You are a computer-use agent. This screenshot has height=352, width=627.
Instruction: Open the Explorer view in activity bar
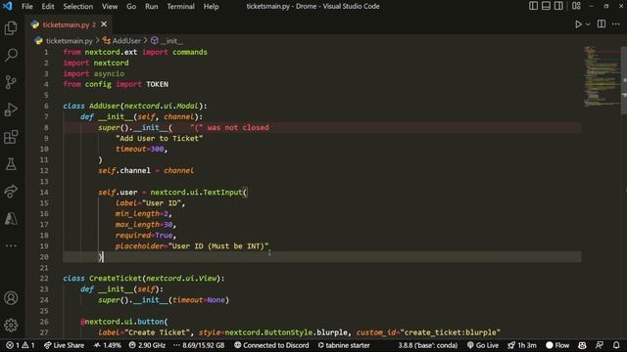point(11,28)
